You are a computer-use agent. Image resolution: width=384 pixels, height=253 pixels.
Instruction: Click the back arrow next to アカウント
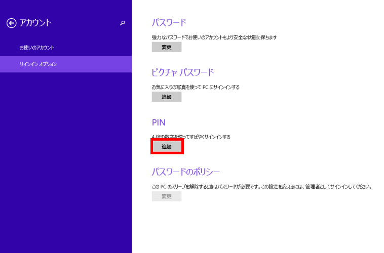pos(11,23)
